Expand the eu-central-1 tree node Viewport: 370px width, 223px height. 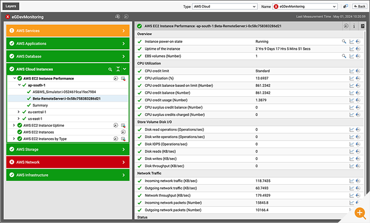click(x=19, y=112)
